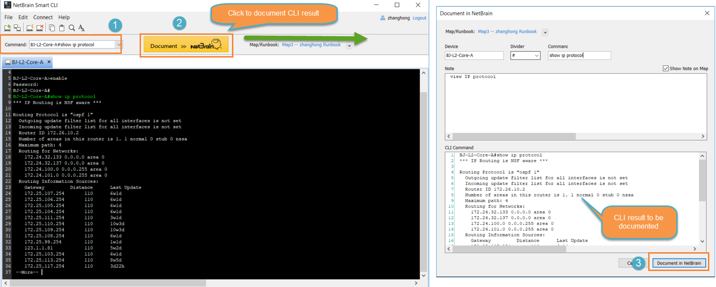Click the Document >> NetBrain button
Screen dimensions: 716x287
[x=186, y=45]
